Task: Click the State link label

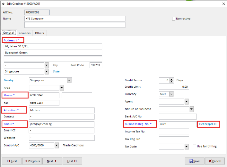Action: click(56, 71)
